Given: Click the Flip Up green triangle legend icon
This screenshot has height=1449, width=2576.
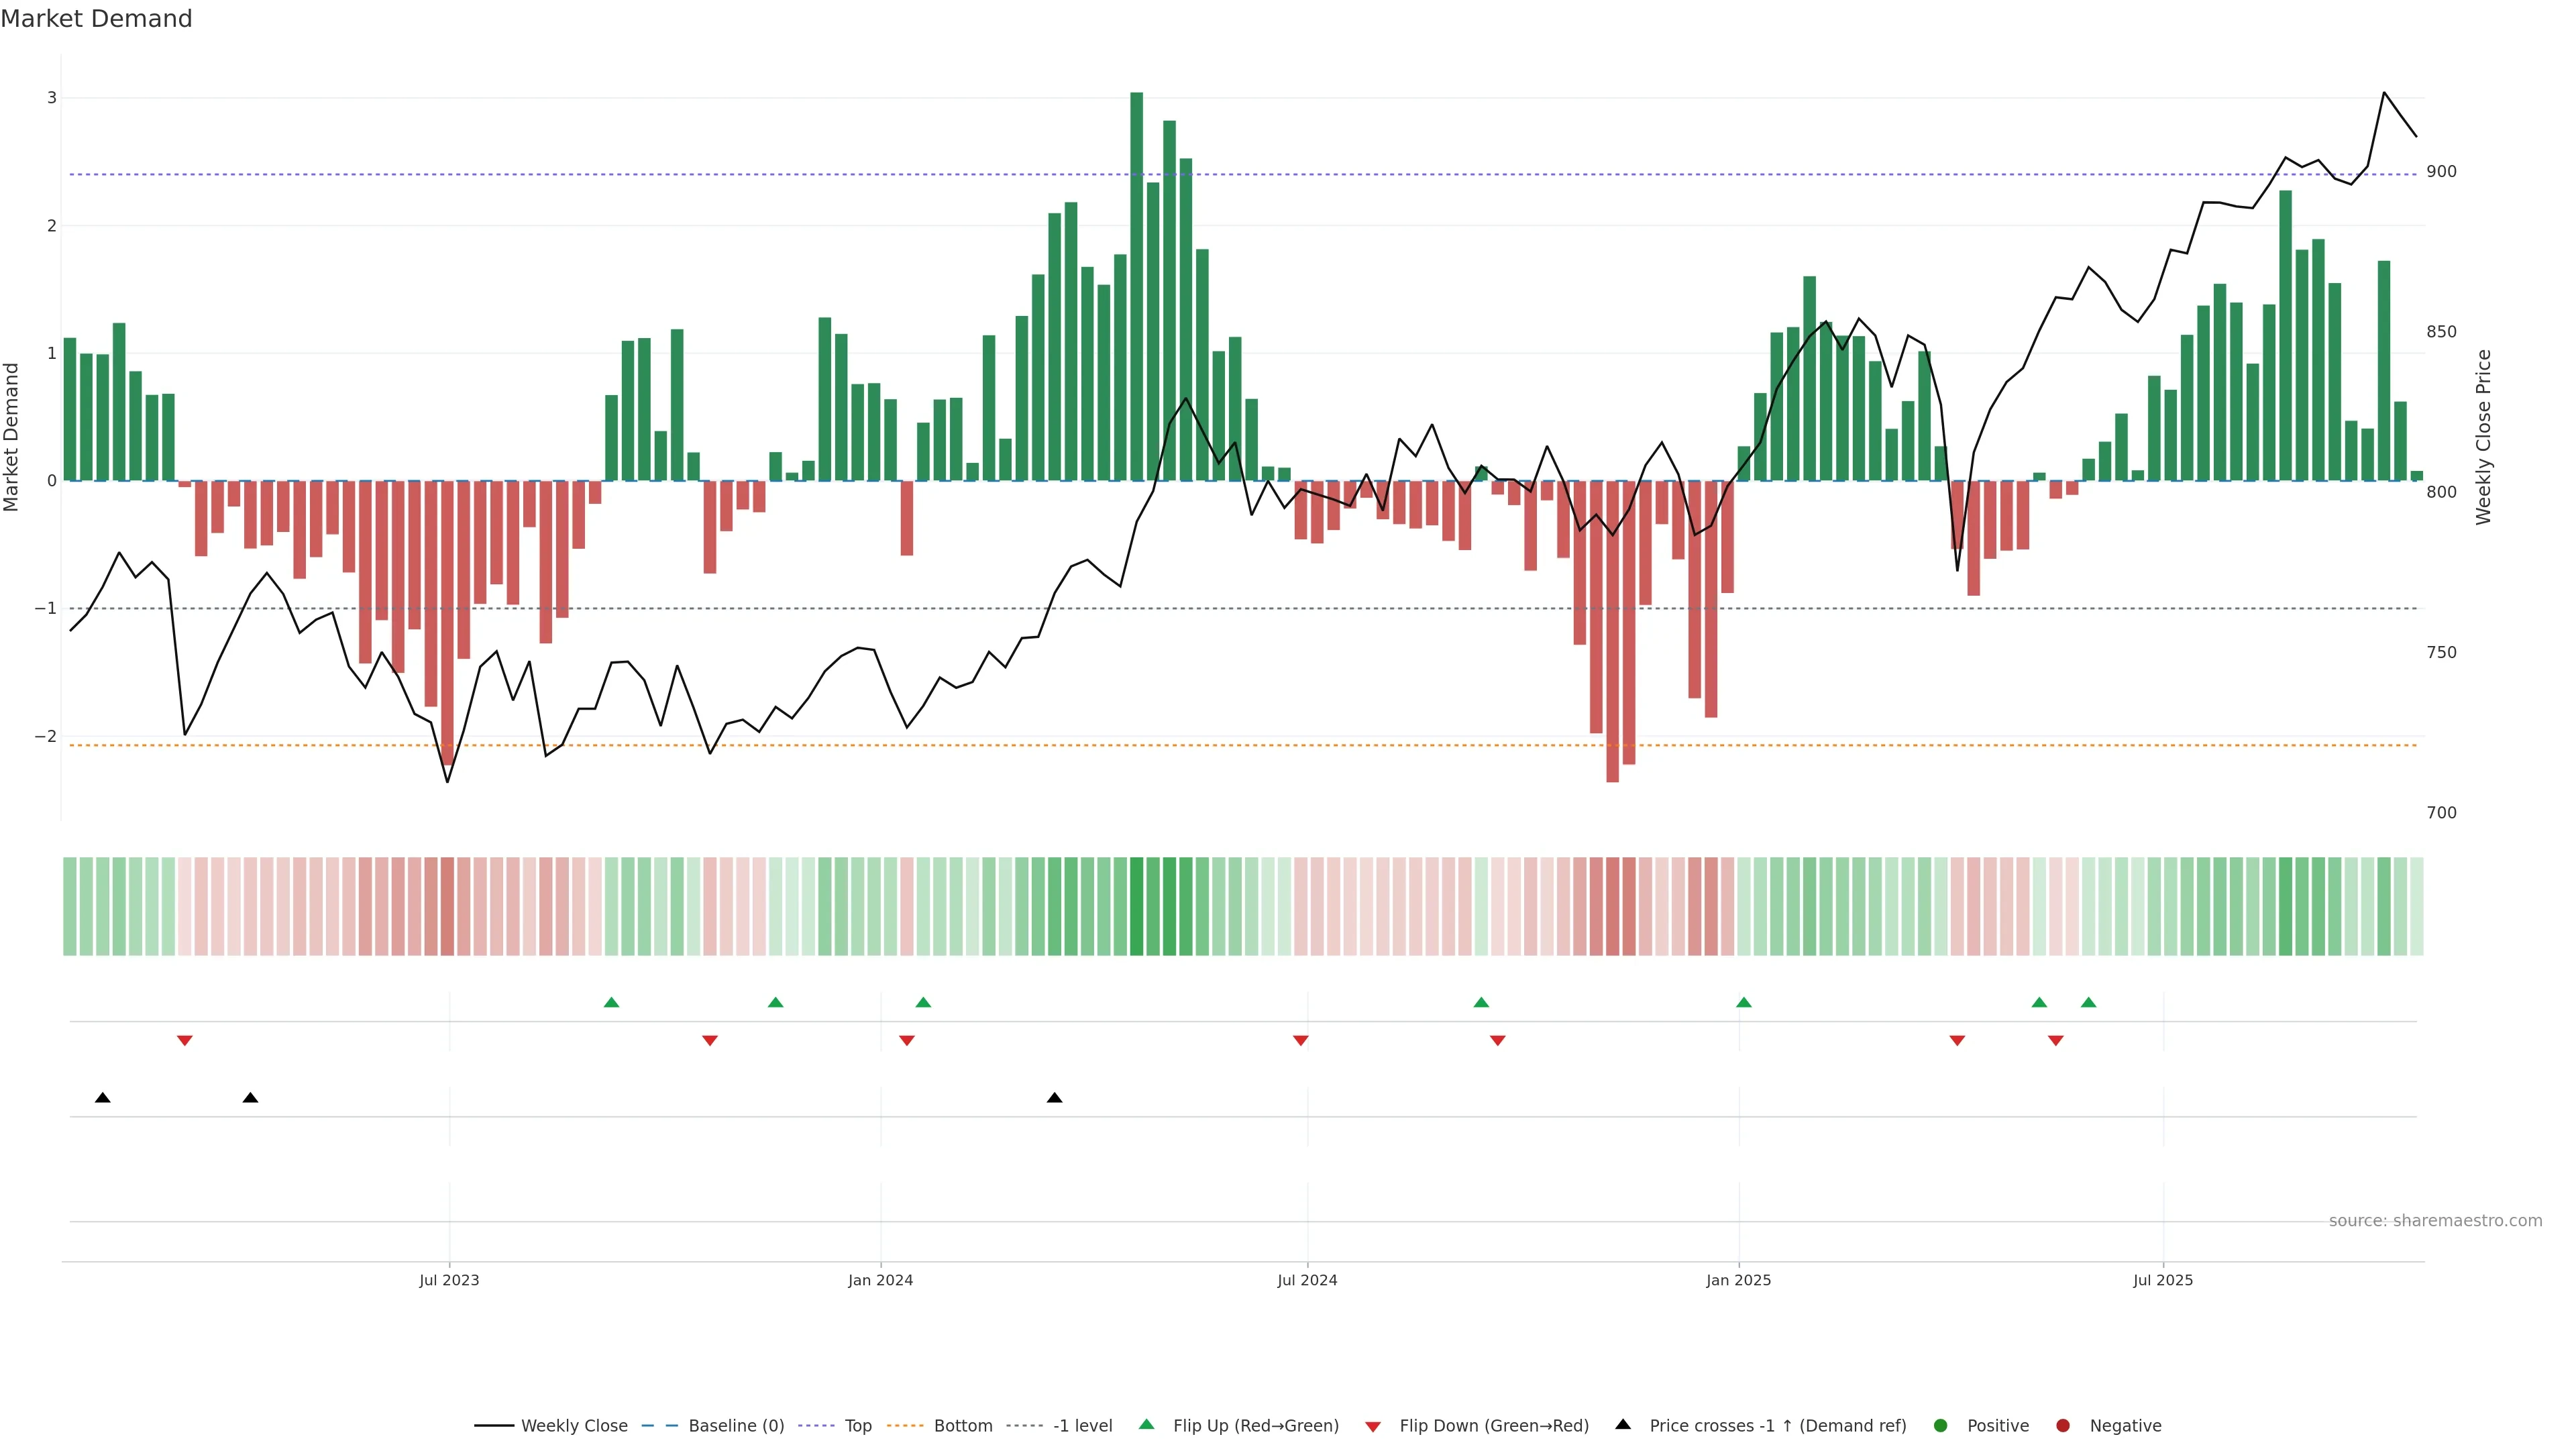Looking at the screenshot, I should coord(1146,1425).
